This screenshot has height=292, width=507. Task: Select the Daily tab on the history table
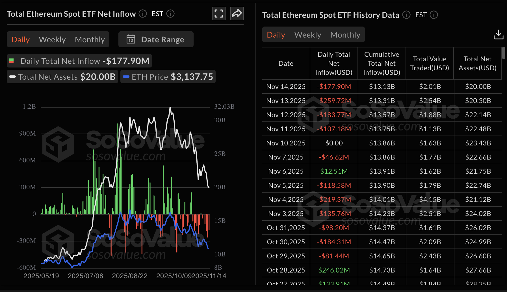(x=276, y=34)
